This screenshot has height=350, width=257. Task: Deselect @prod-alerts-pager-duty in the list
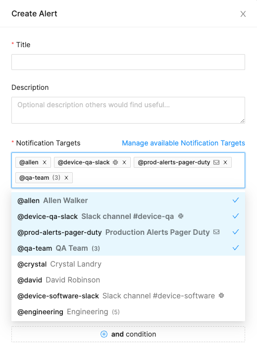[x=128, y=232]
